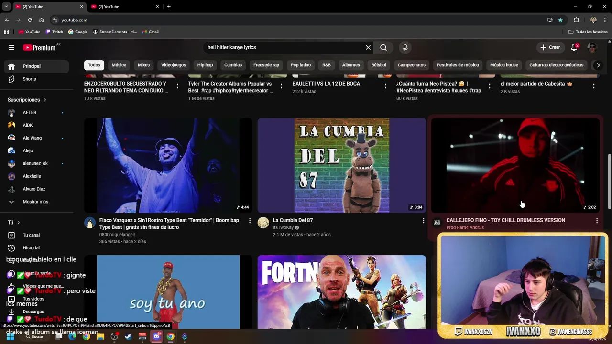Open the Chrome three-dot menu

tap(605, 20)
